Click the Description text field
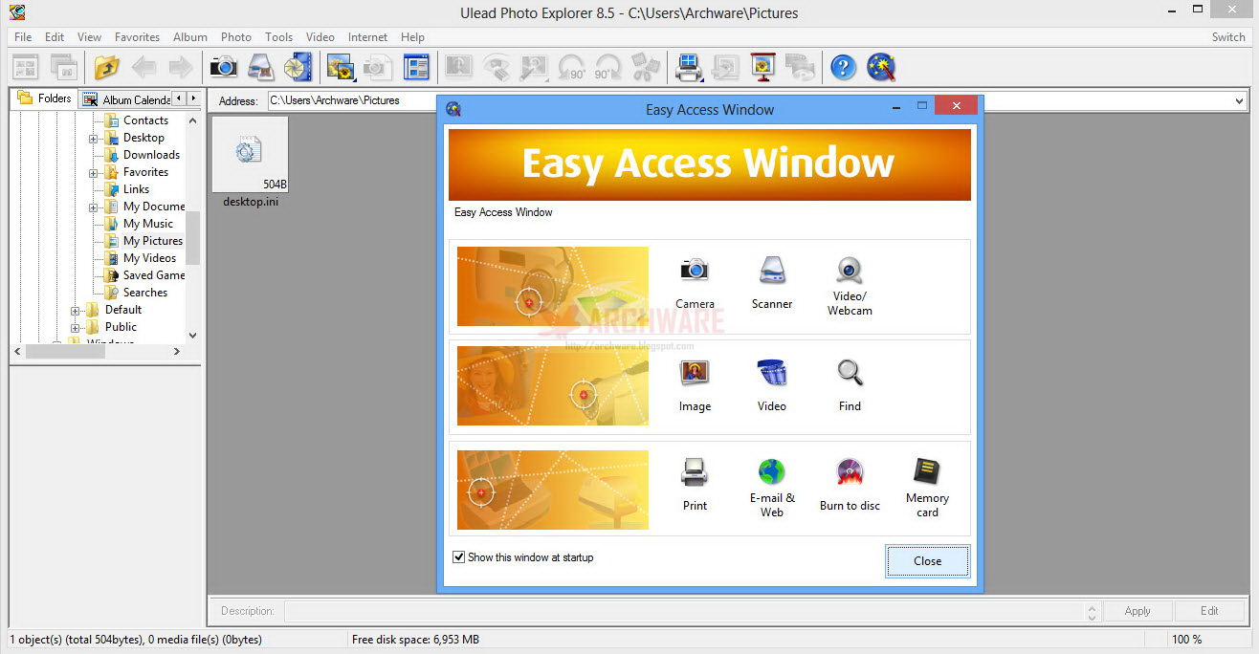This screenshot has width=1259, height=654. (685, 611)
